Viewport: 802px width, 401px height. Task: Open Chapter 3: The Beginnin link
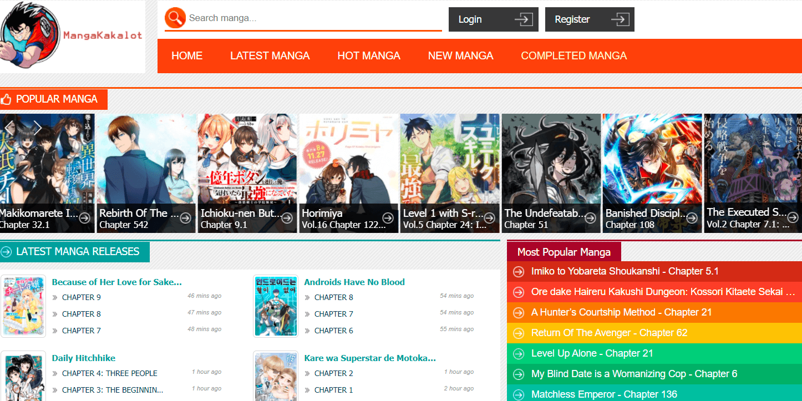[x=113, y=390]
